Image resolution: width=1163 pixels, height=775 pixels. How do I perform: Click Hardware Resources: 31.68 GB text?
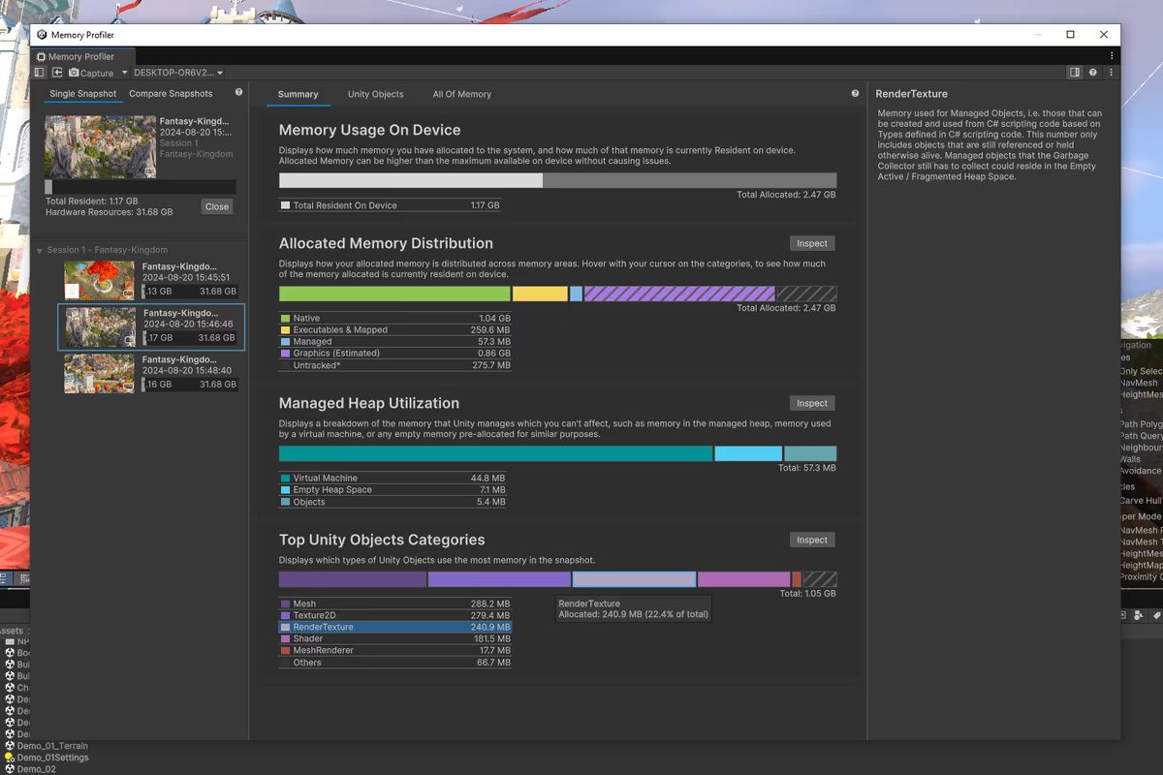[x=110, y=212]
